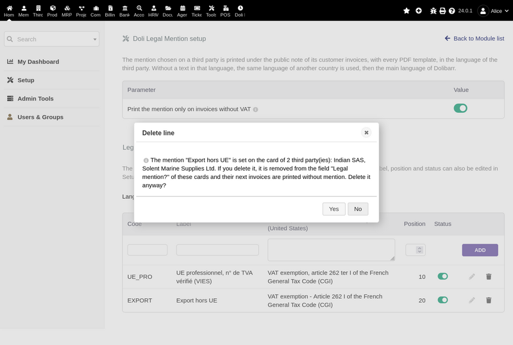Click the new Code input field
This screenshot has width=513, height=345.
[x=147, y=250]
